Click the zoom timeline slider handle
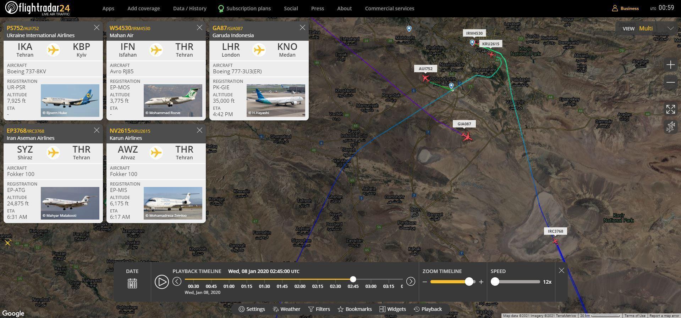 (x=469, y=282)
